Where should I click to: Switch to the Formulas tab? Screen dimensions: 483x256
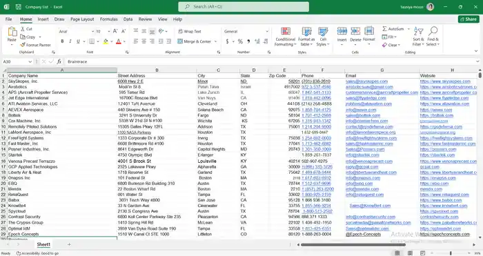coord(109,19)
